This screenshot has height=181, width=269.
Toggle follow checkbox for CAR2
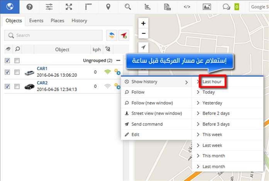pyautogui.click(x=17, y=86)
